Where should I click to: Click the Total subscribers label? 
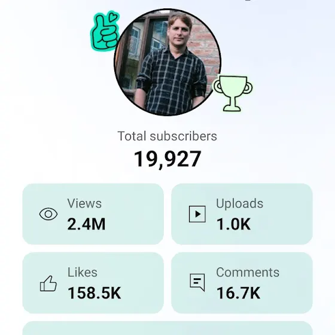coord(167,136)
